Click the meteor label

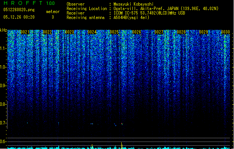tap(53, 12)
